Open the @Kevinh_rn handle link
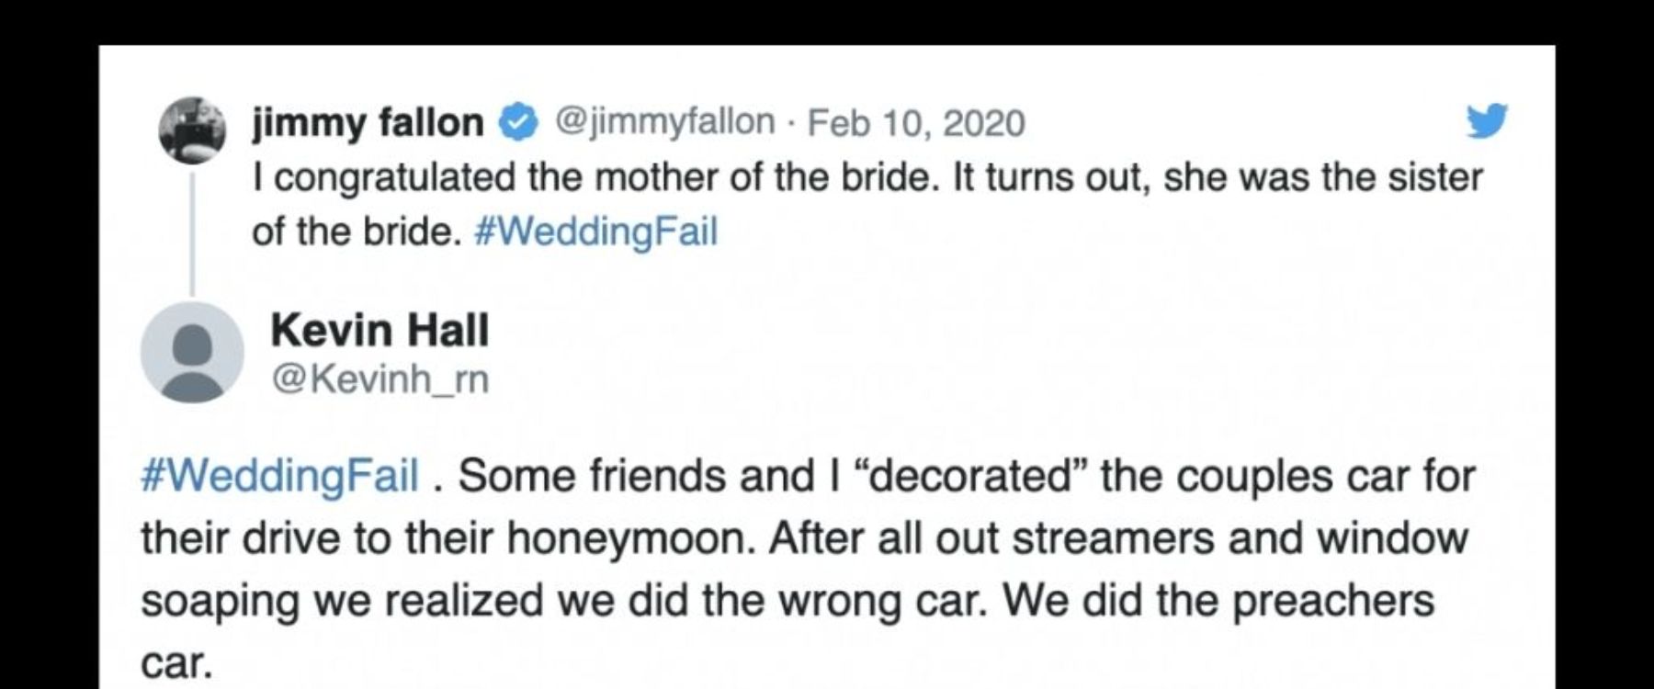Screen dimensions: 1654x689 [x=380, y=378]
